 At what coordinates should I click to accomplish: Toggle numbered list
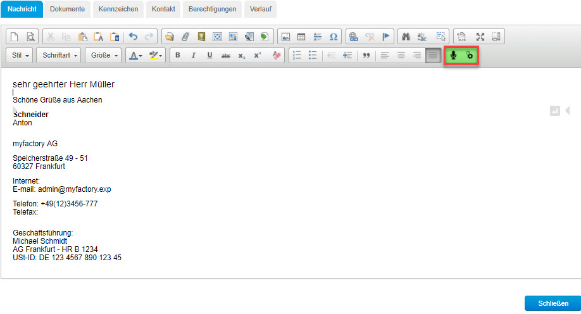(x=297, y=56)
